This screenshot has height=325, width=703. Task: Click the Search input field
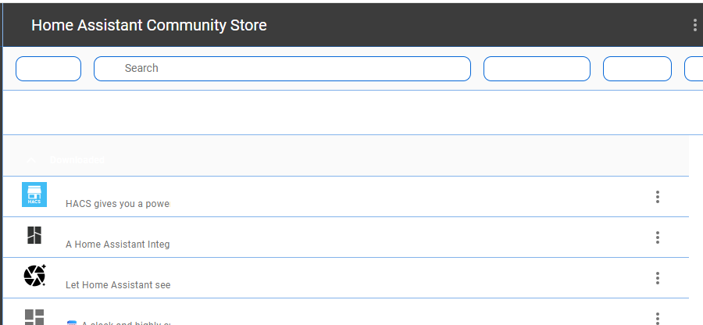(x=281, y=69)
